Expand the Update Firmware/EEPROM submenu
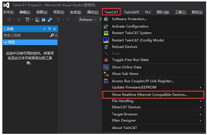The width and height of the screenshot is (207, 135). tap(201, 87)
